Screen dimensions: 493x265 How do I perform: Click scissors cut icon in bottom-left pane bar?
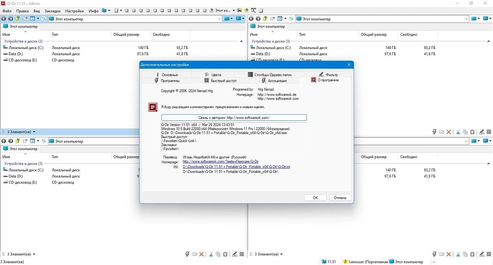pyautogui.click(x=211, y=254)
